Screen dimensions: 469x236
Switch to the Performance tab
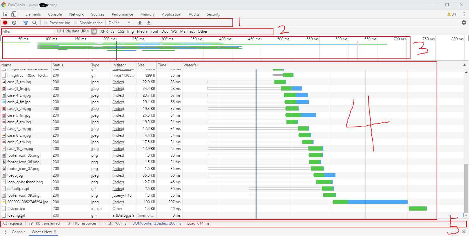(x=122, y=14)
